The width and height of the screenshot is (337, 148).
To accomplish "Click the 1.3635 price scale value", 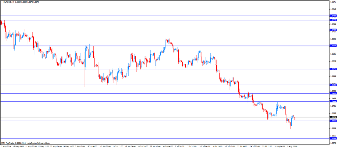I will tap(333, 54).
